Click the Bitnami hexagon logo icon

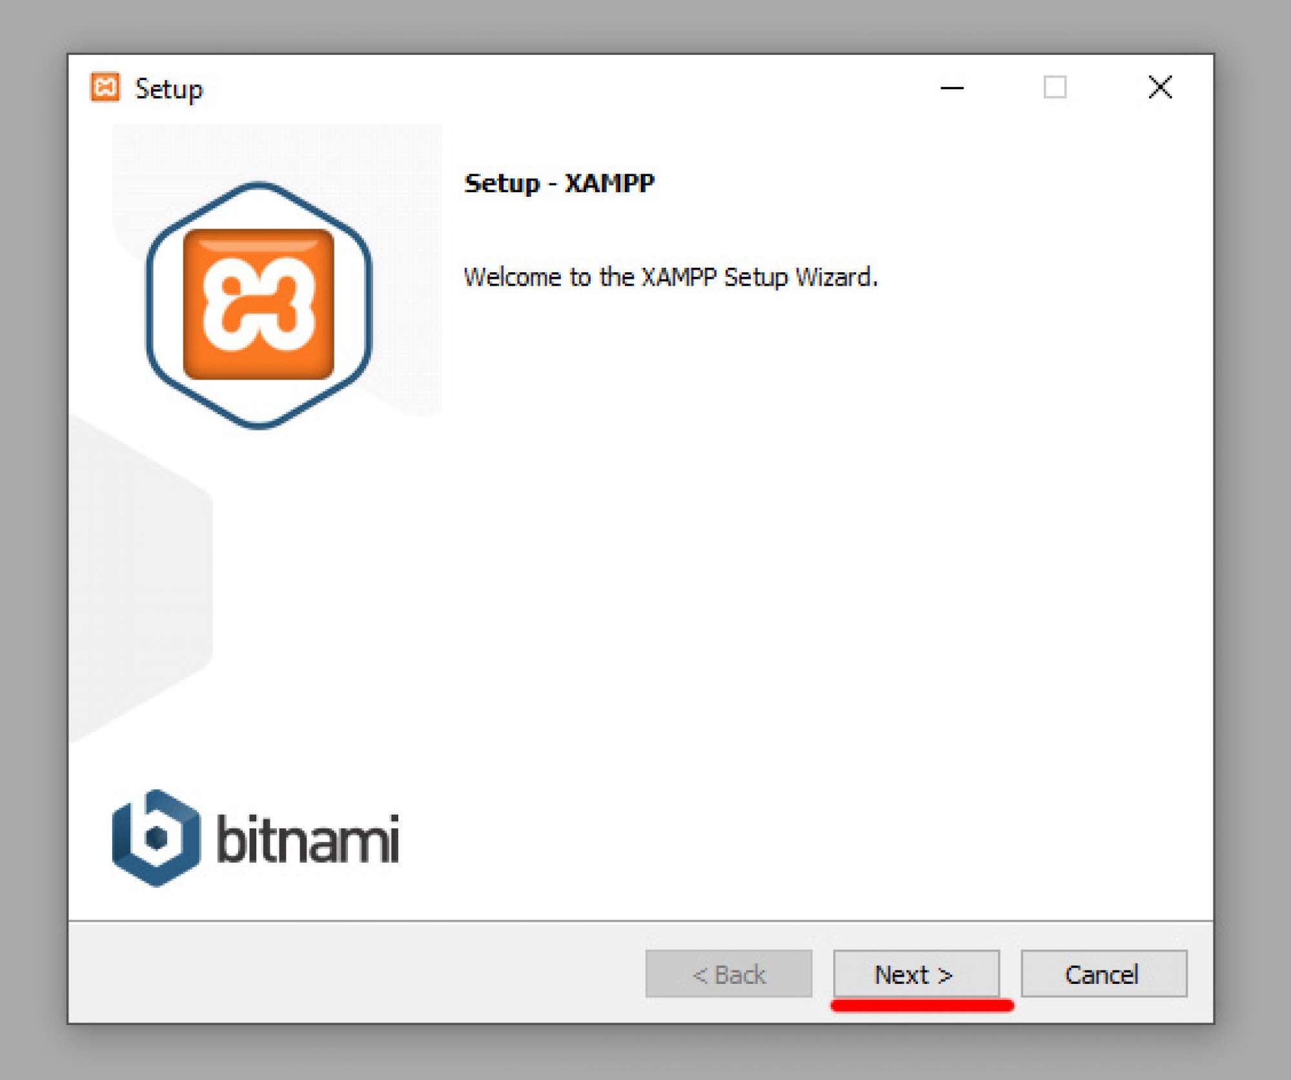tap(156, 837)
